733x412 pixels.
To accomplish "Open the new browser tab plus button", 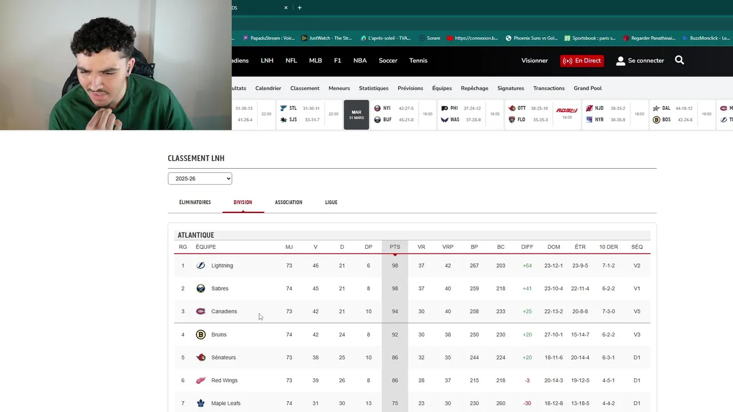I will click(x=299, y=7).
